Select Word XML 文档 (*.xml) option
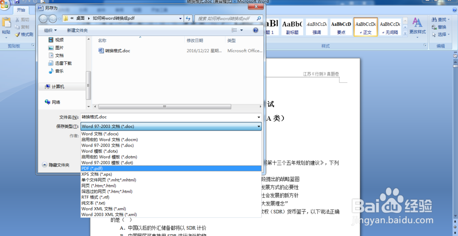Image resolution: width=458 pixels, height=236 pixels. [171, 209]
